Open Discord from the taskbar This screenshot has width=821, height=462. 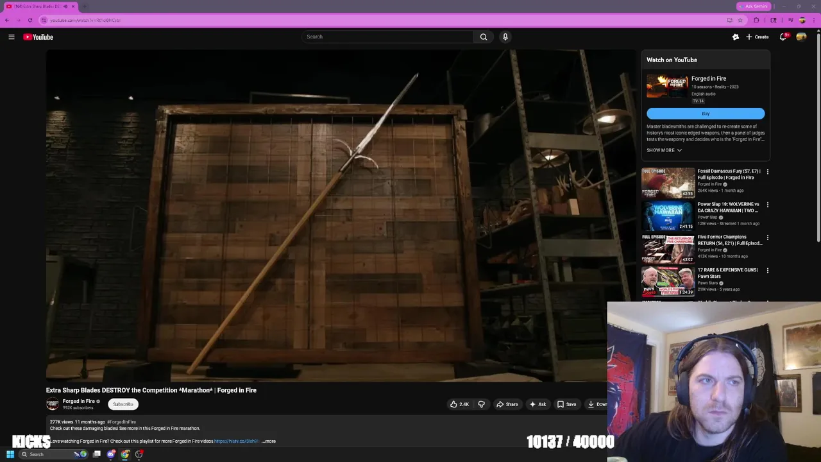point(111,454)
